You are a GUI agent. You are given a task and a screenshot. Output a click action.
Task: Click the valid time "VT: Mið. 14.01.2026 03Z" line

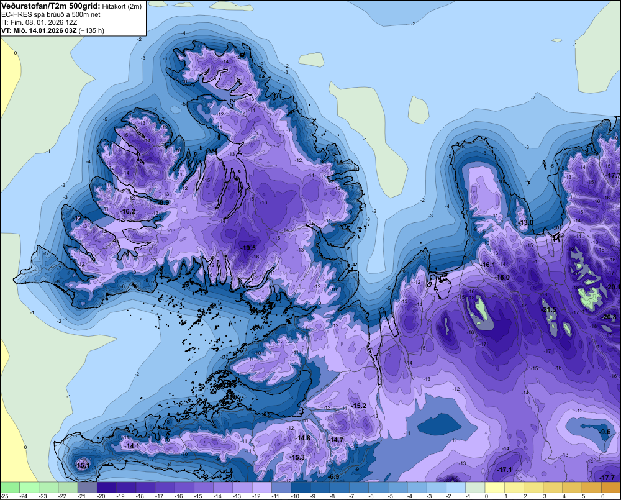pos(53,30)
